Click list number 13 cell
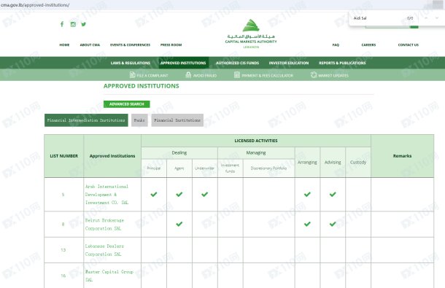This screenshot has width=445, height=288. [x=63, y=250]
